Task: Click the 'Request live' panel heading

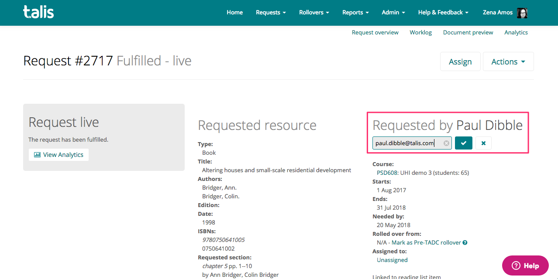Action: (x=64, y=122)
